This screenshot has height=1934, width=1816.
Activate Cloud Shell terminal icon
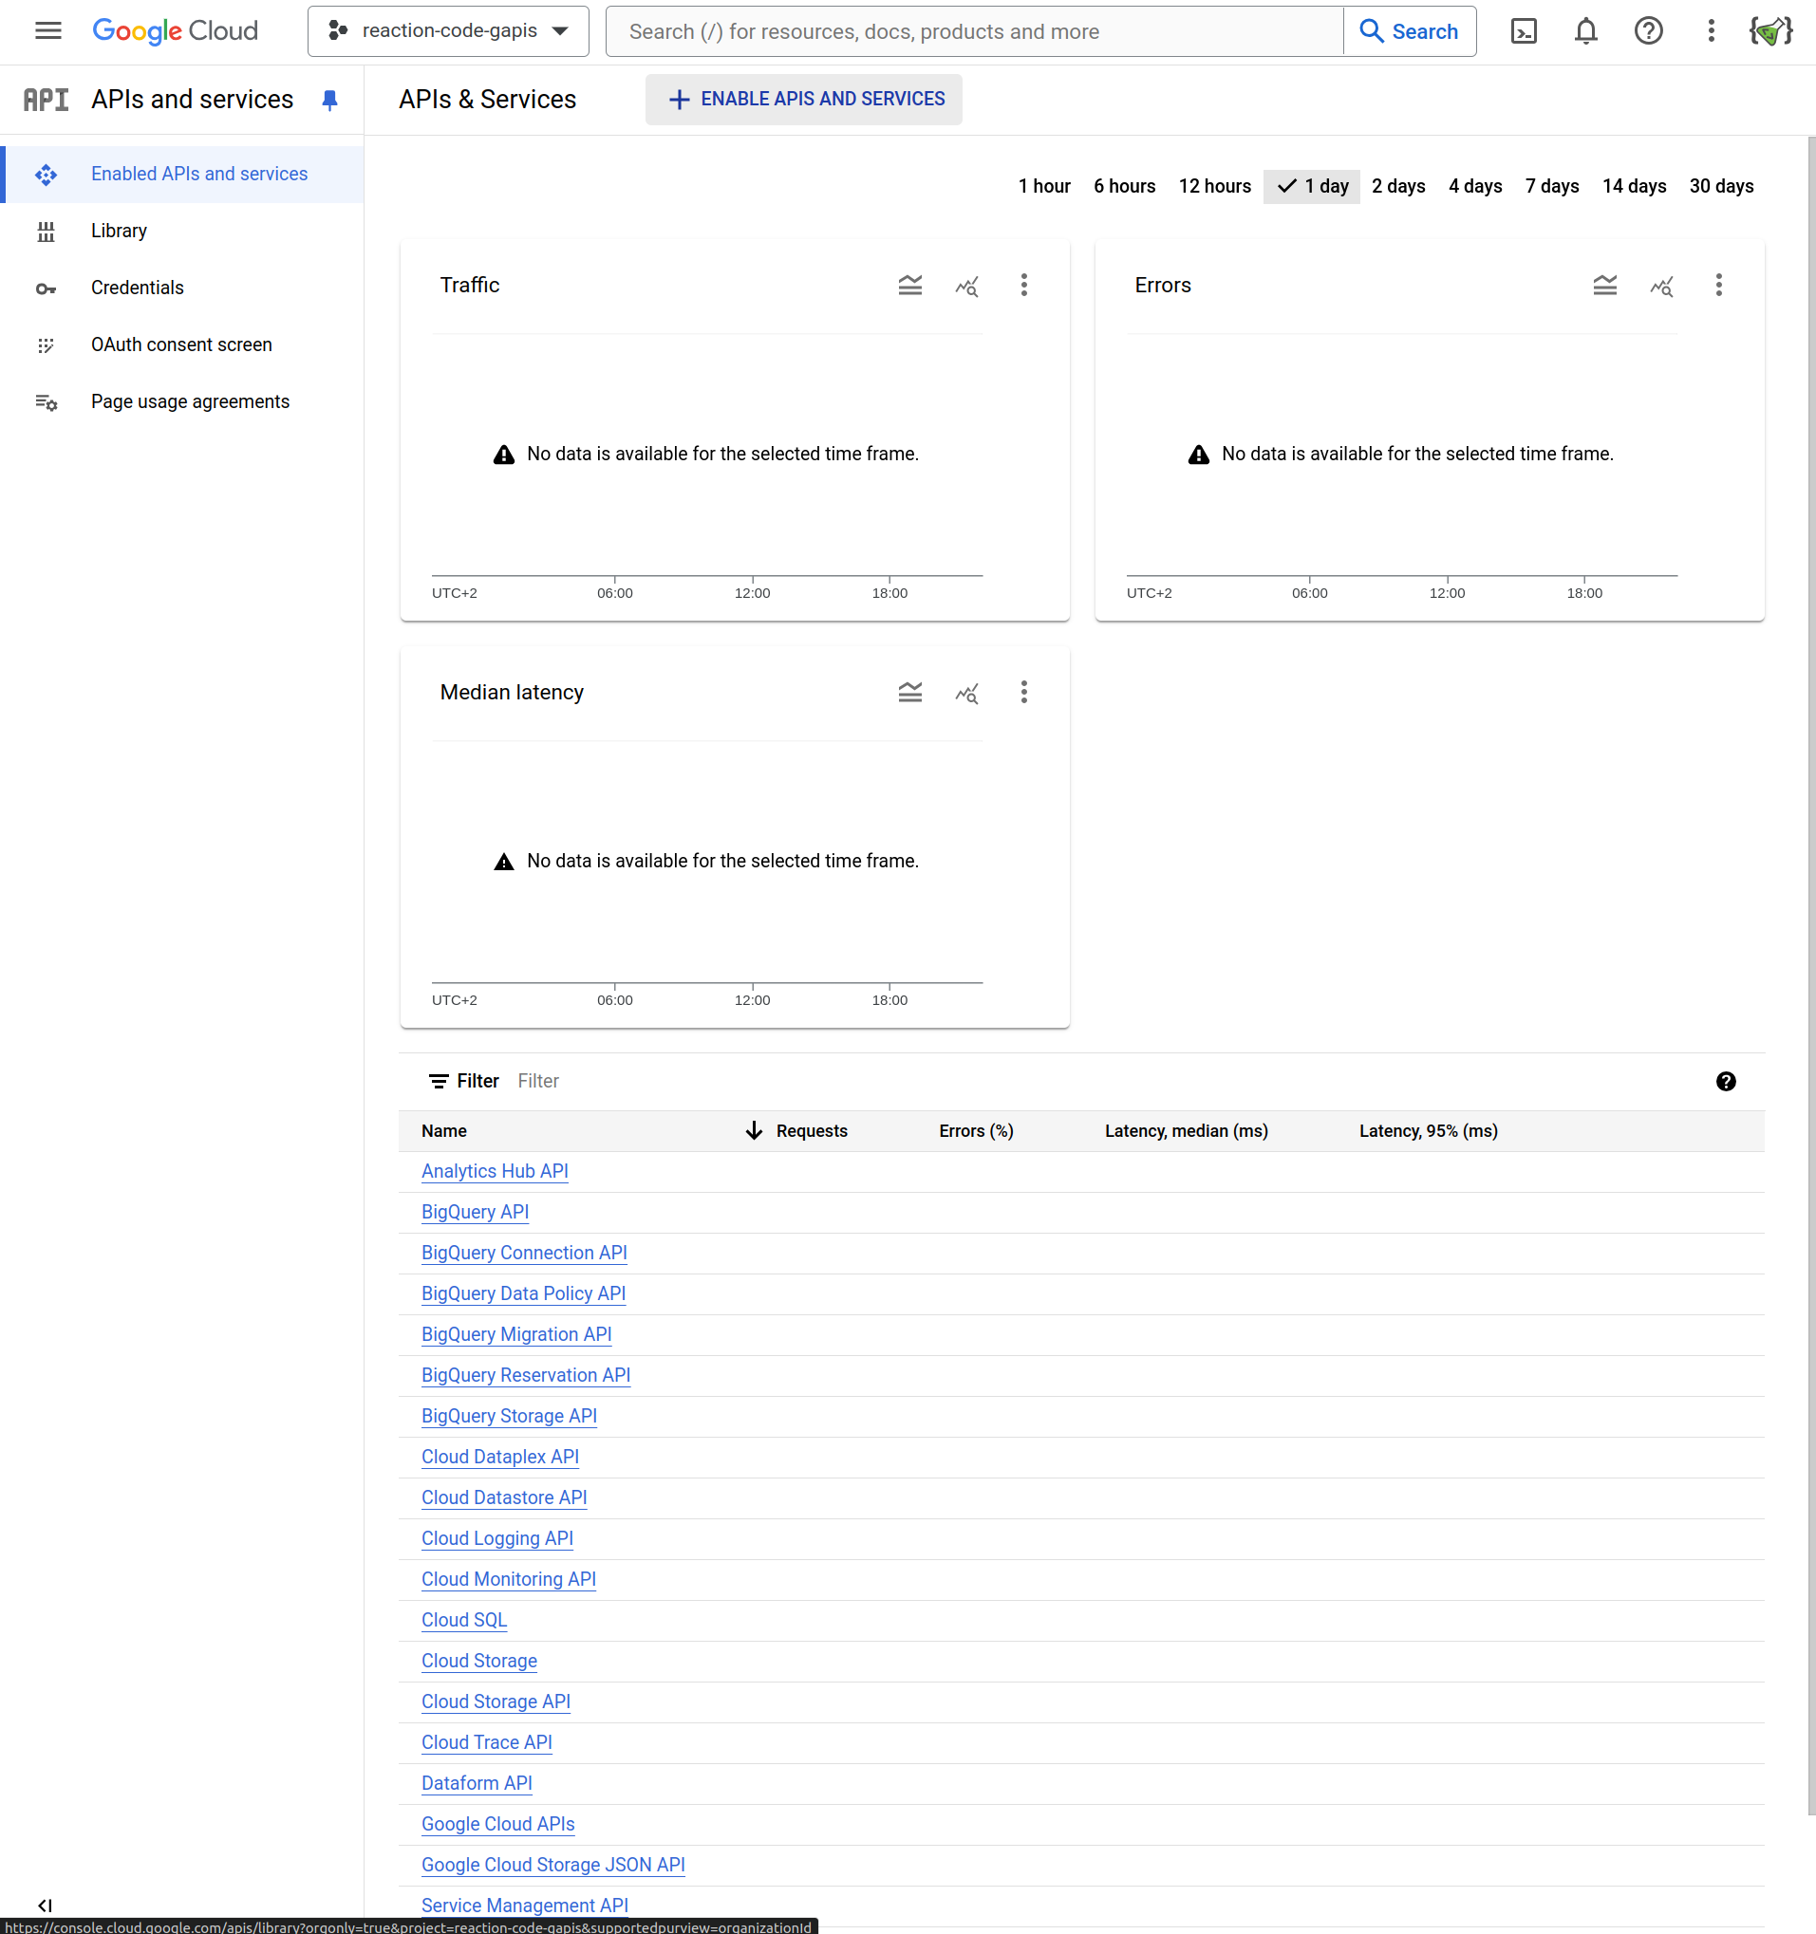[1523, 31]
